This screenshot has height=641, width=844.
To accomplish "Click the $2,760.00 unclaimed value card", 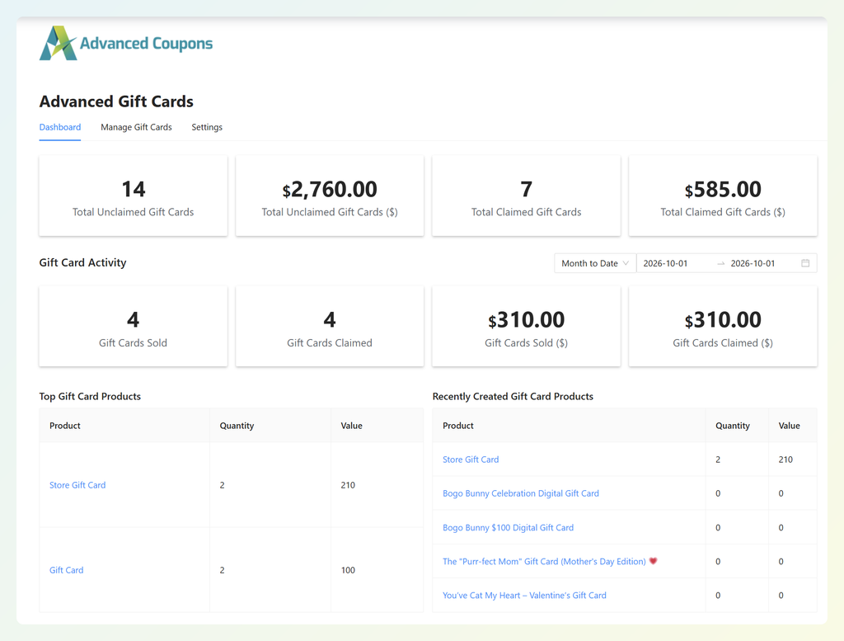I will click(330, 196).
